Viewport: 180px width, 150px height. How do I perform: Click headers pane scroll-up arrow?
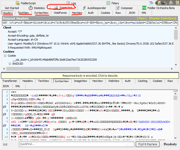(176, 28)
